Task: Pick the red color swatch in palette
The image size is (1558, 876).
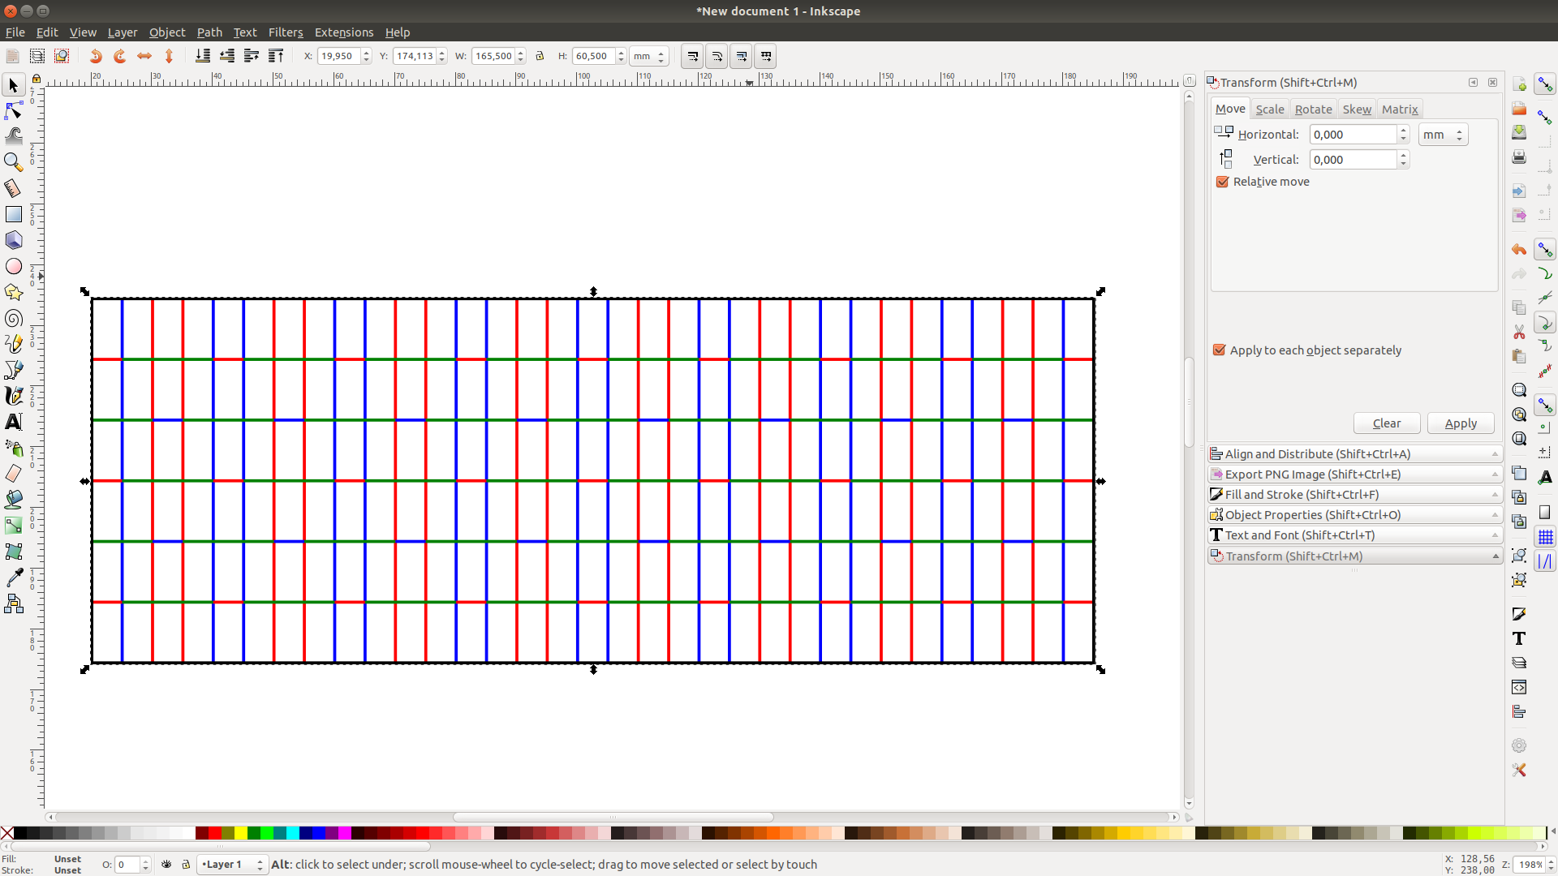Action: click(215, 833)
